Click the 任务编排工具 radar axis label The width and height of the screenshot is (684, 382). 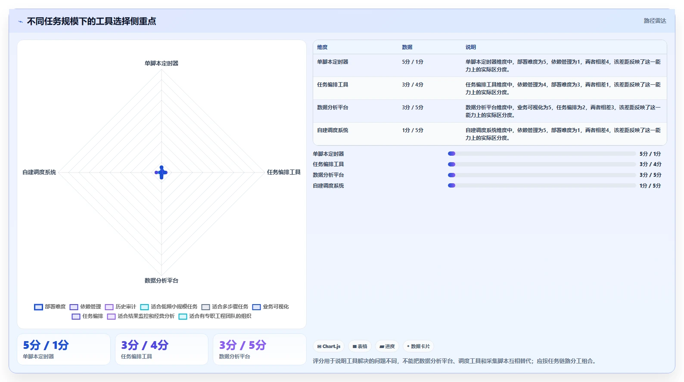tap(283, 172)
